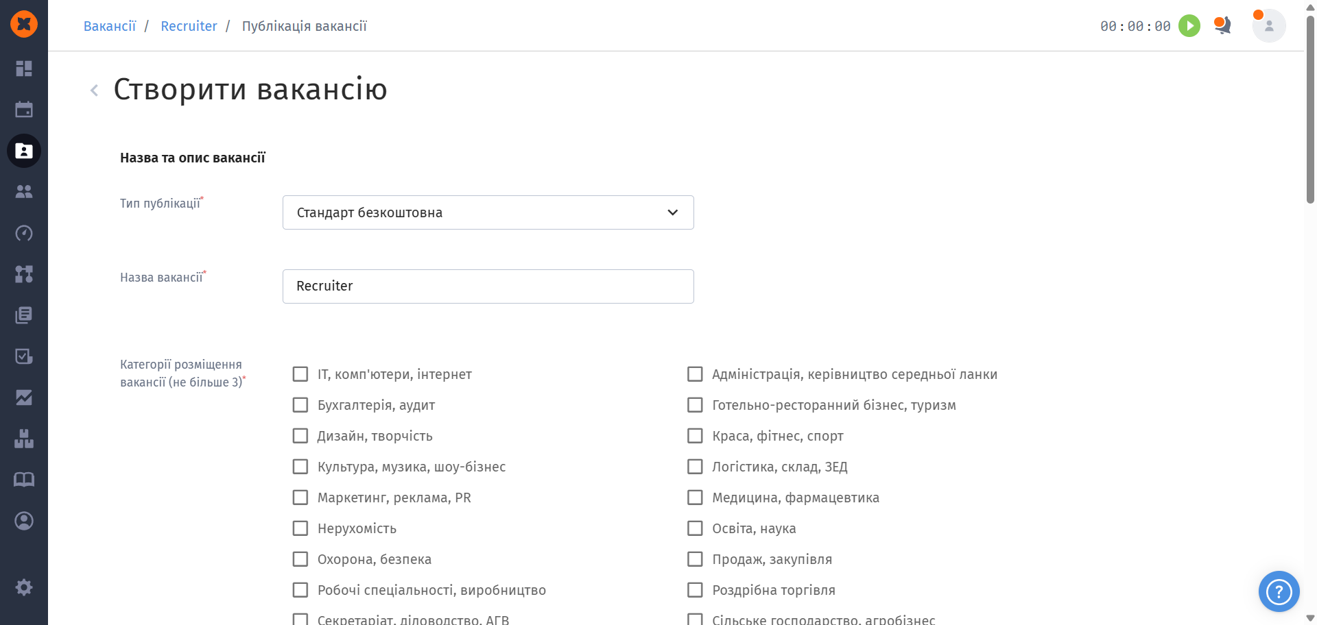Click the page vertical scrollbar
This screenshot has height=625, width=1317.
tap(1310, 110)
